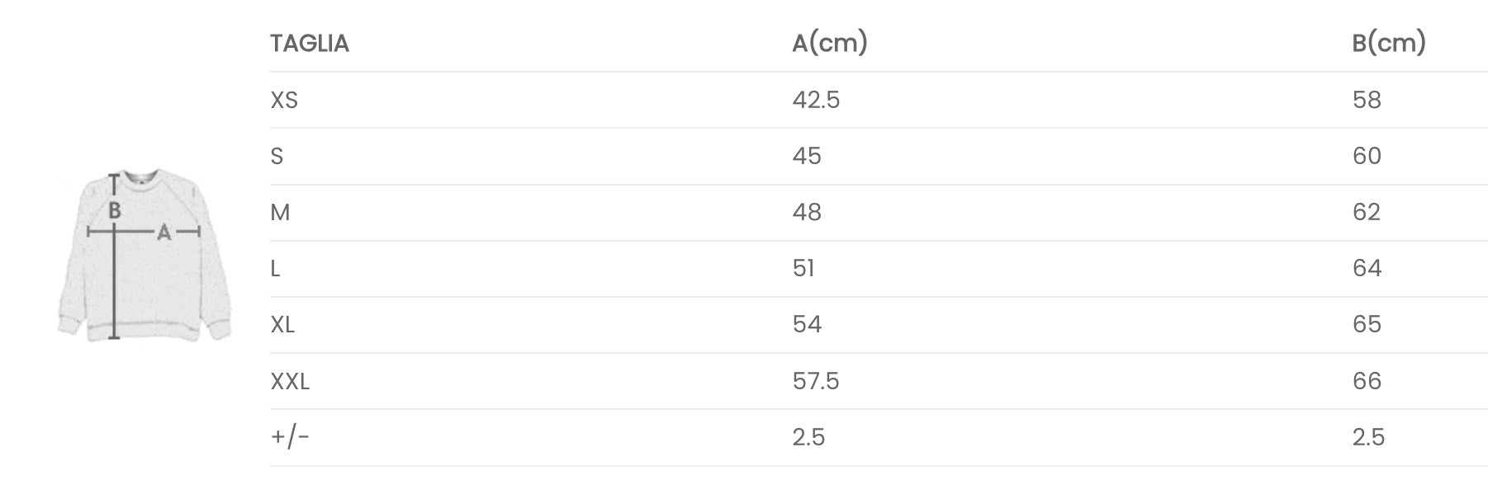
Task: Click the 54 width value for size XL
Action: (807, 324)
